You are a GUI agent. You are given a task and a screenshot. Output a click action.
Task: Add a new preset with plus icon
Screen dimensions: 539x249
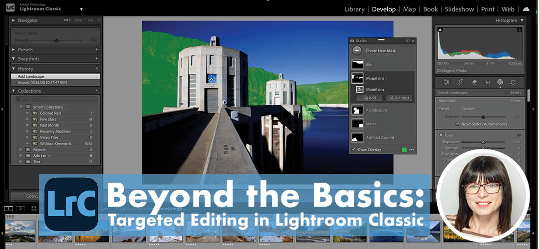tap(97, 50)
